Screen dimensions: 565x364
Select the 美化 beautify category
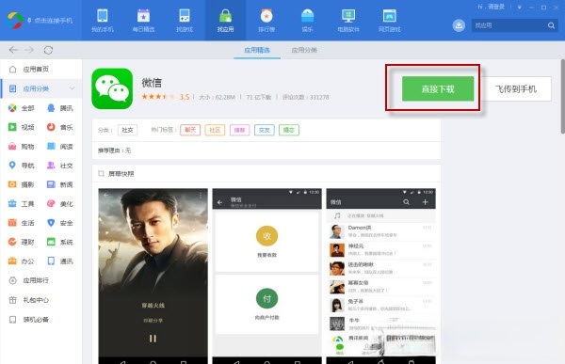pos(60,204)
